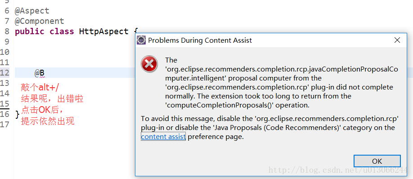Viewport: 413px width, 179px height.
Task: Click the 'To avoid this message' paragraph
Action: coord(270,128)
